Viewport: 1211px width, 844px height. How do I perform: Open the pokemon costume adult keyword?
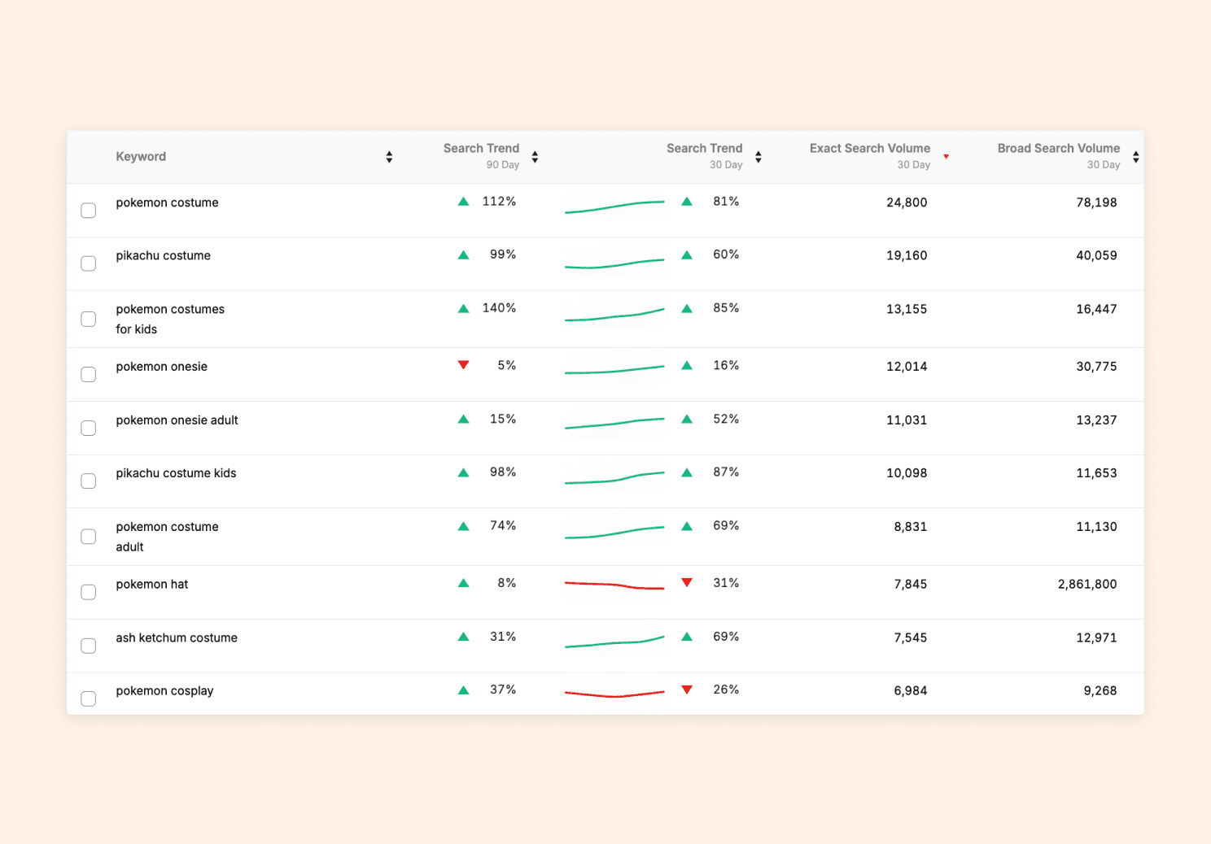pyautogui.click(x=167, y=537)
